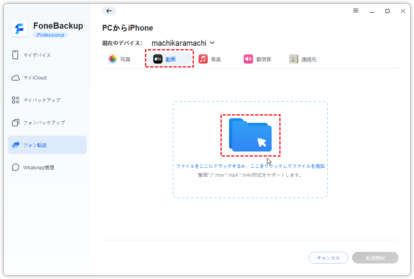
Task: Click the phone backup copy icon
Action: click(15, 123)
